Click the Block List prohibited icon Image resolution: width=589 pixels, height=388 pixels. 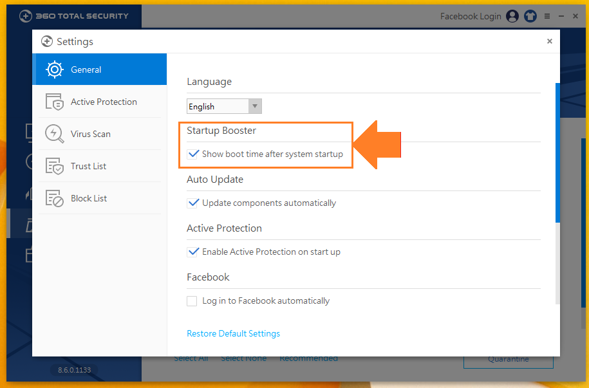click(55, 198)
